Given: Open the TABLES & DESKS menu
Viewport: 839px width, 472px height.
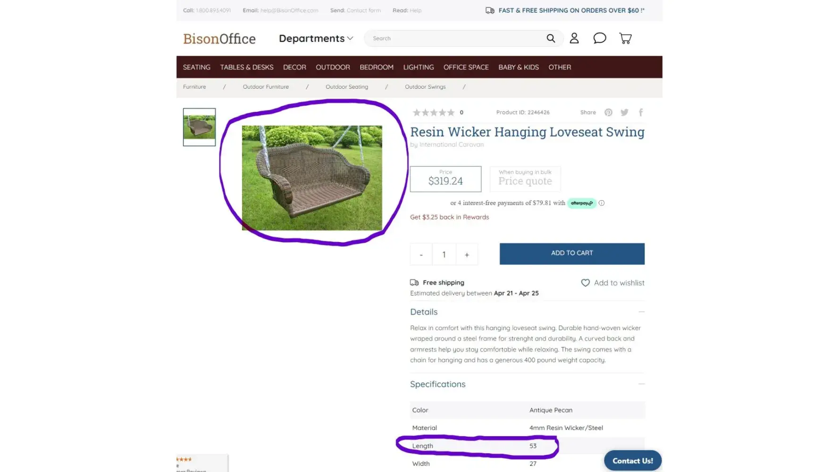Looking at the screenshot, I should tap(247, 67).
